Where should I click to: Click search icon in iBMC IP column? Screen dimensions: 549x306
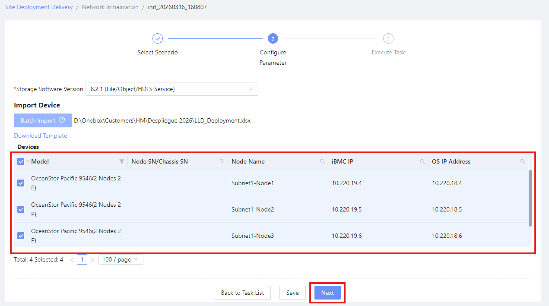point(422,161)
